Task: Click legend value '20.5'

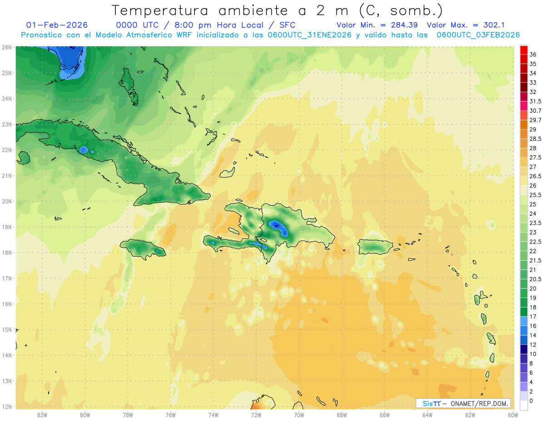Action: (x=535, y=279)
